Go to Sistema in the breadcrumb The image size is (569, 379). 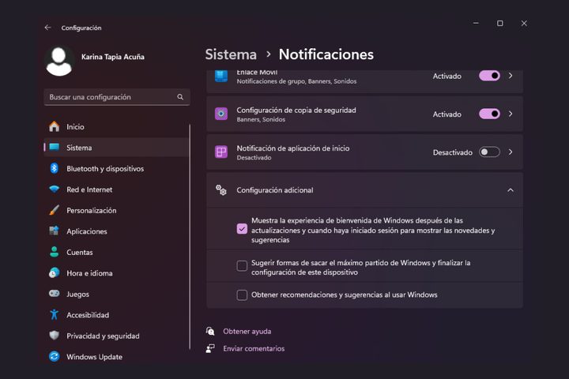click(x=231, y=54)
